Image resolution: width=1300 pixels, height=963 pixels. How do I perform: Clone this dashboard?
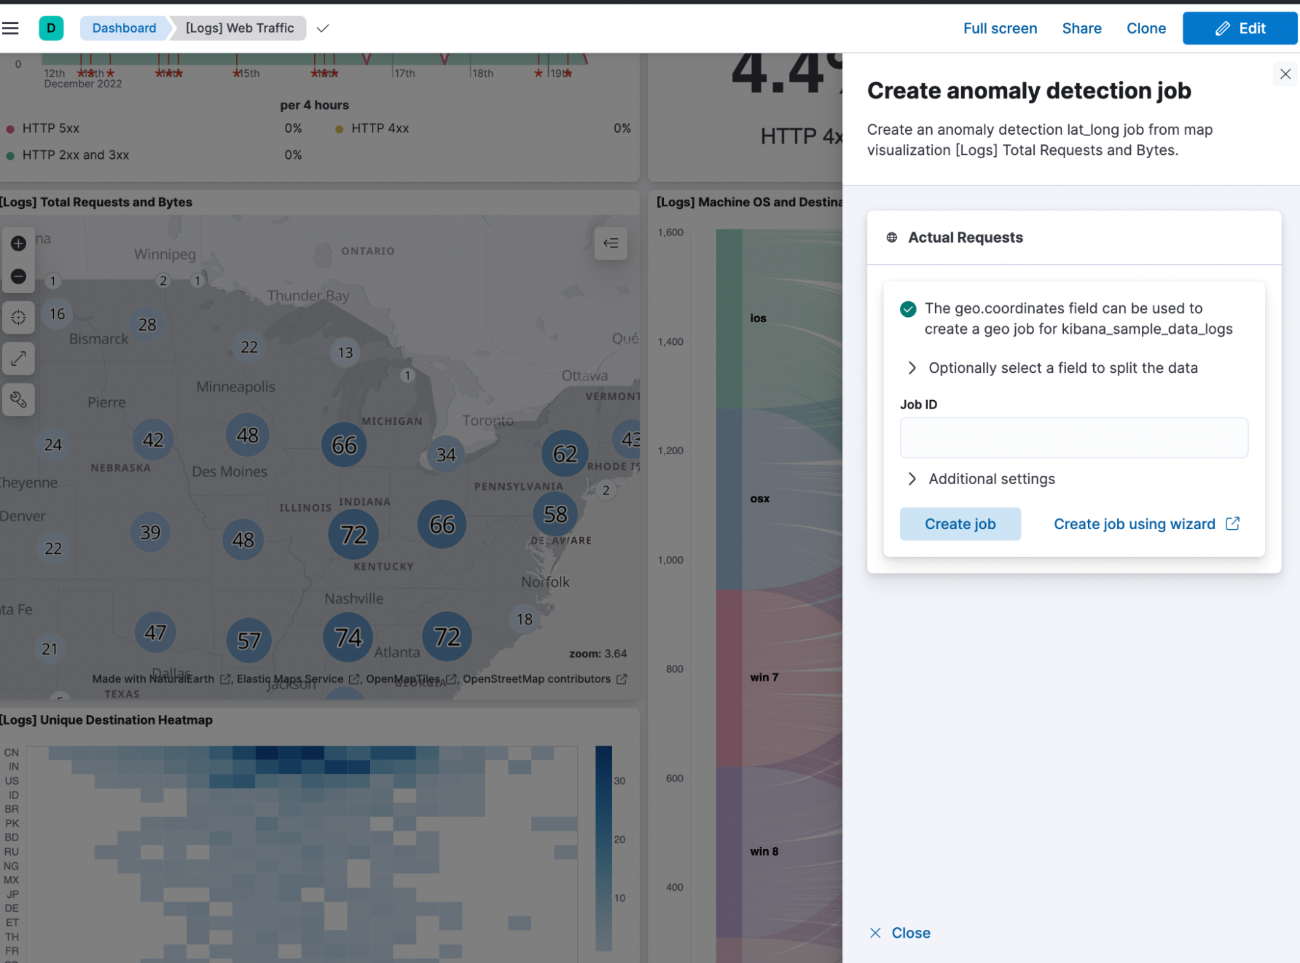pyautogui.click(x=1146, y=28)
